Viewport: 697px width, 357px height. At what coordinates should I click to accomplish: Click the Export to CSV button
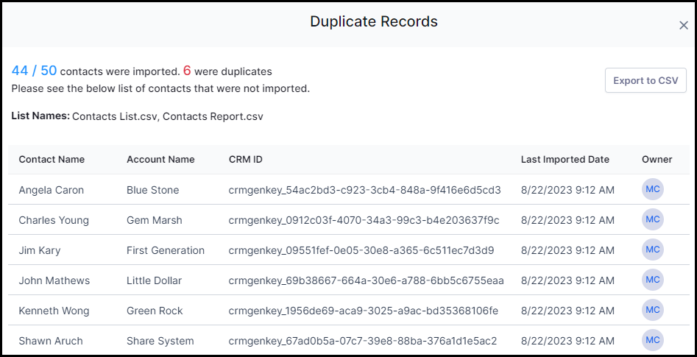pos(645,80)
